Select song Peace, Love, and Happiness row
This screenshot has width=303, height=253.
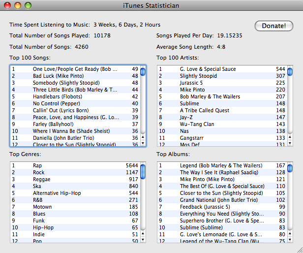75,117
